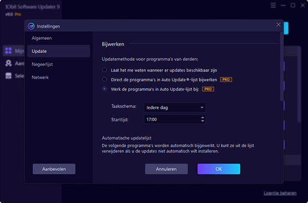
Task: Click the Annuleren button
Action: [x=166, y=169]
